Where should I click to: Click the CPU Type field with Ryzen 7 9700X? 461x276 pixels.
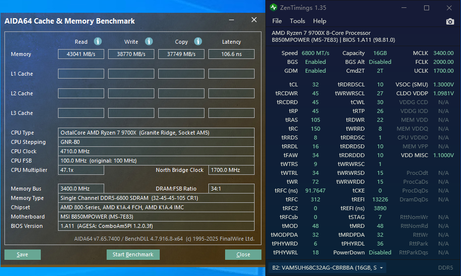tap(156, 133)
